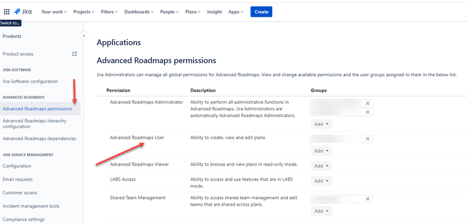Click the Applications page heading
The height and width of the screenshot is (224, 467).
[119, 43]
